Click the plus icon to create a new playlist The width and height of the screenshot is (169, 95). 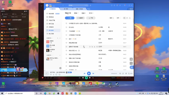pos(58,38)
